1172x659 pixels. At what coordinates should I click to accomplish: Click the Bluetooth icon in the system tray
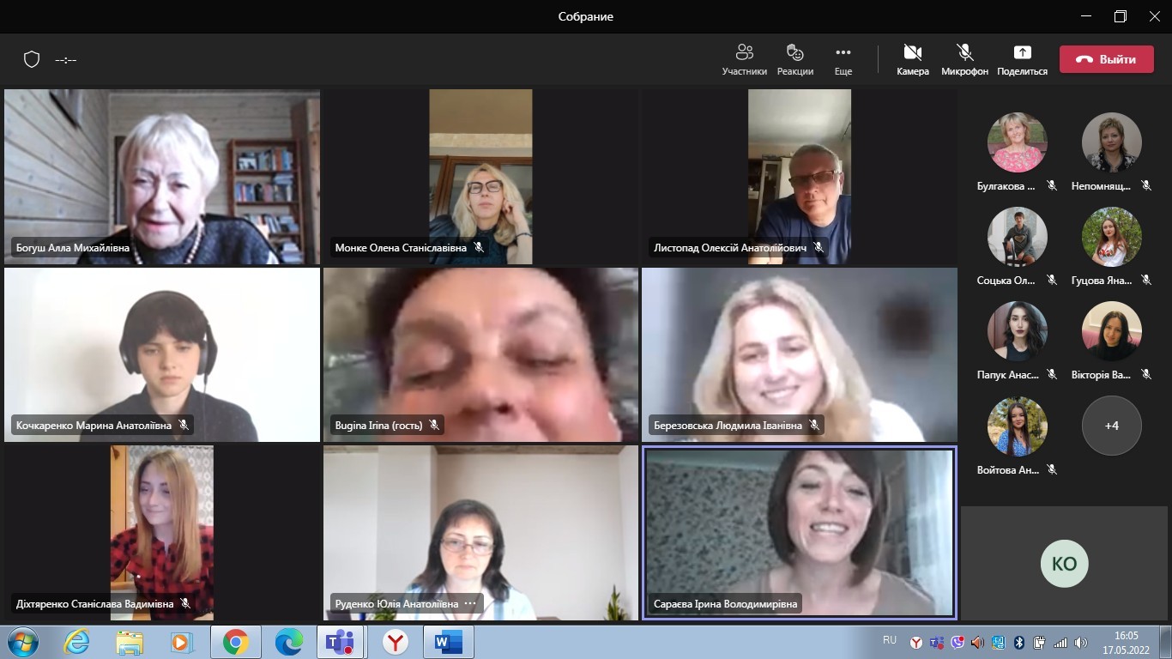pyautogui.click(x=1020, y=642)
